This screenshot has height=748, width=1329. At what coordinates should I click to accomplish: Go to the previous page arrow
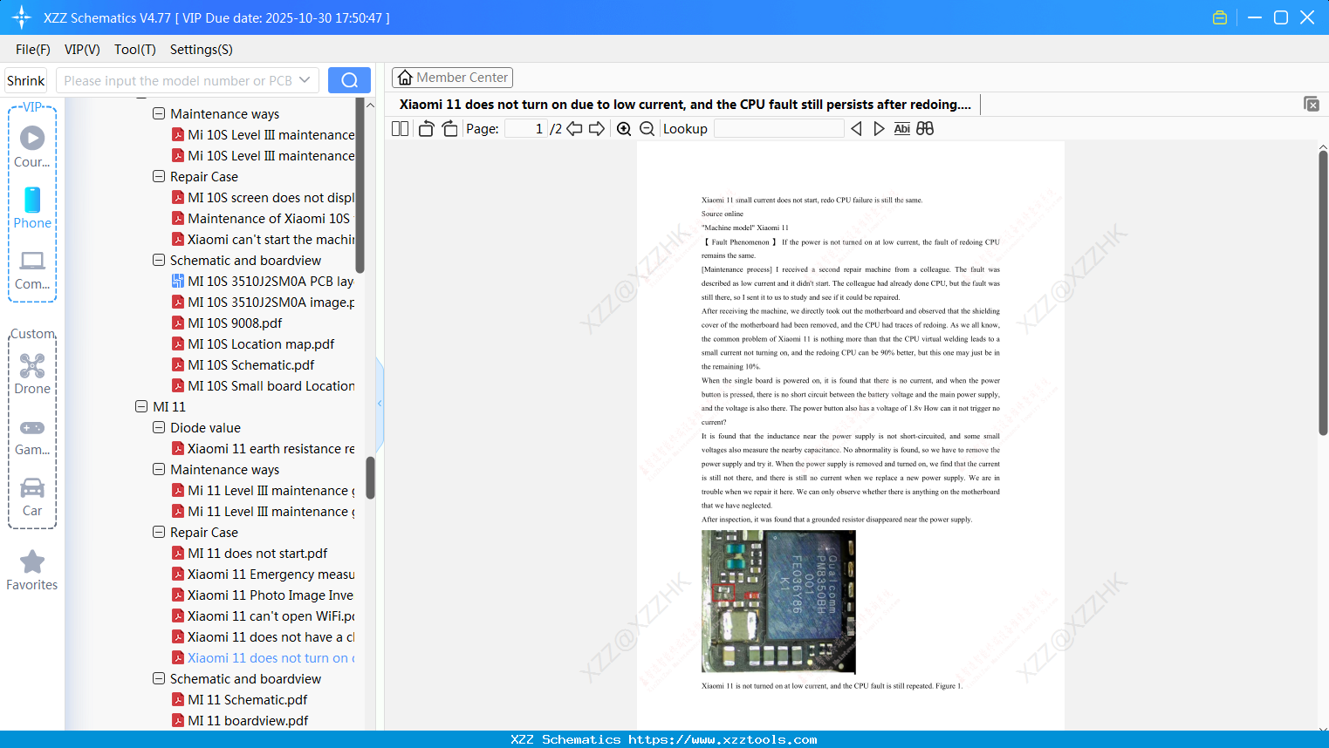(x=574, y=129)
